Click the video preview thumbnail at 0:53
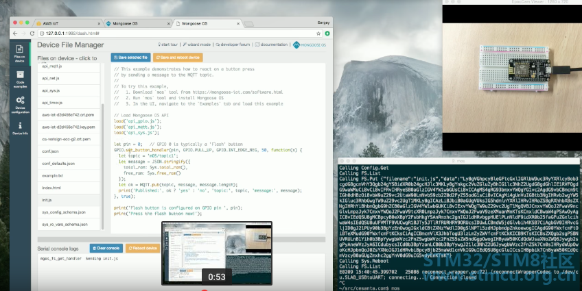This screenshot has height=291, width=582. pos(217,253)
